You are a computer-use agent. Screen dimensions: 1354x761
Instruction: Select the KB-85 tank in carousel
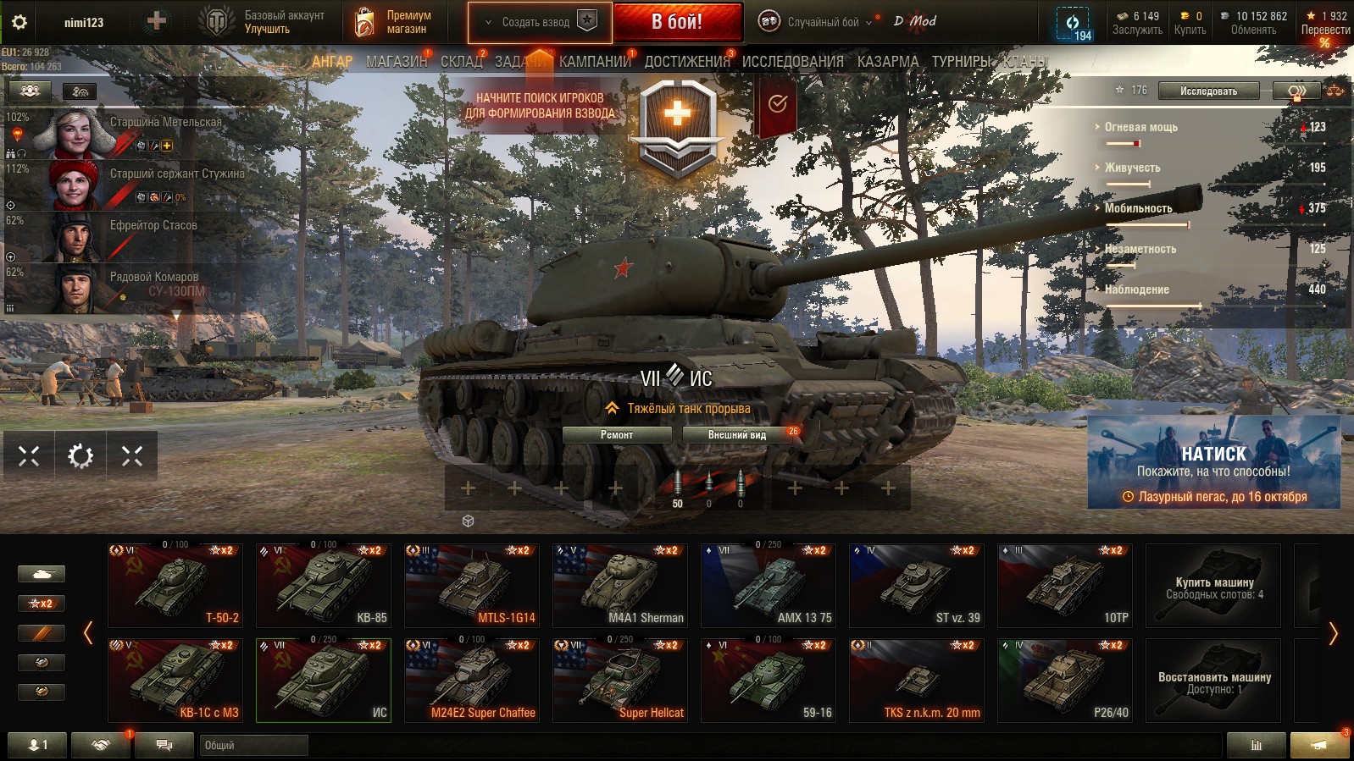click(x=324, y=585)
